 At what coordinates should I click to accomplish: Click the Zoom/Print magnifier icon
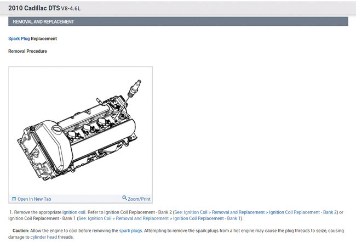click(124, 198)
